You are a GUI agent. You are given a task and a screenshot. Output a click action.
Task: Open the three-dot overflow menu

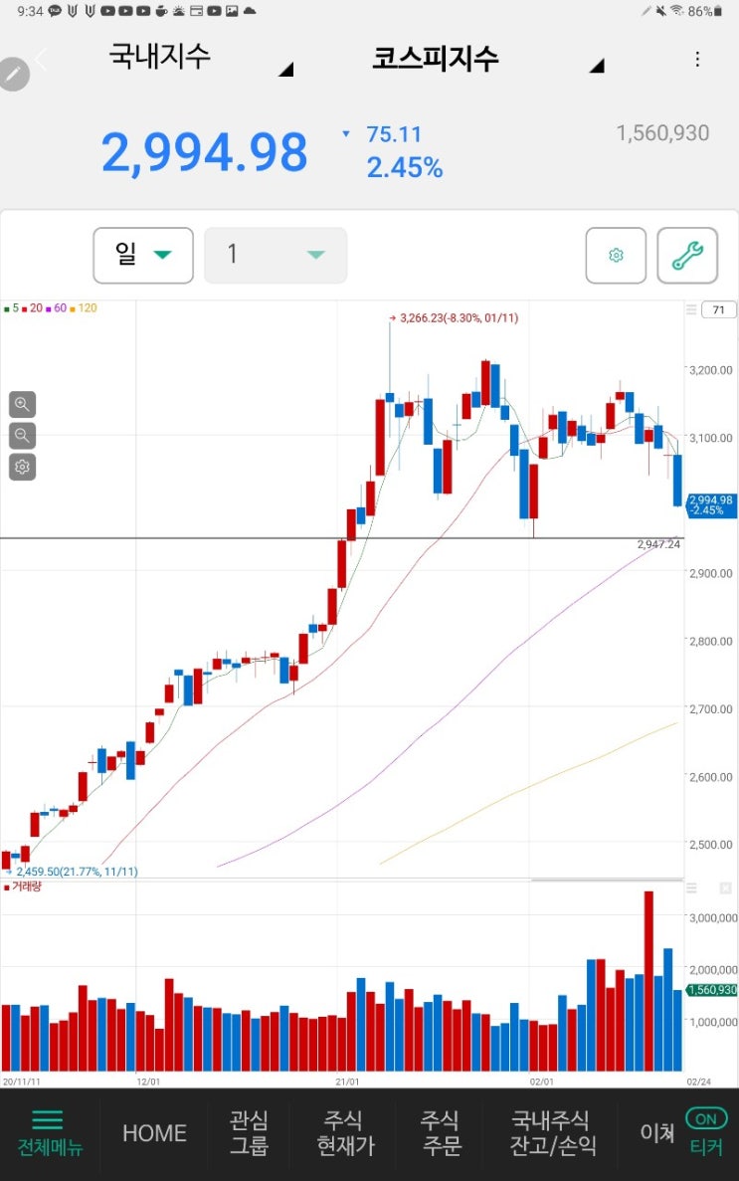[697, 60]
